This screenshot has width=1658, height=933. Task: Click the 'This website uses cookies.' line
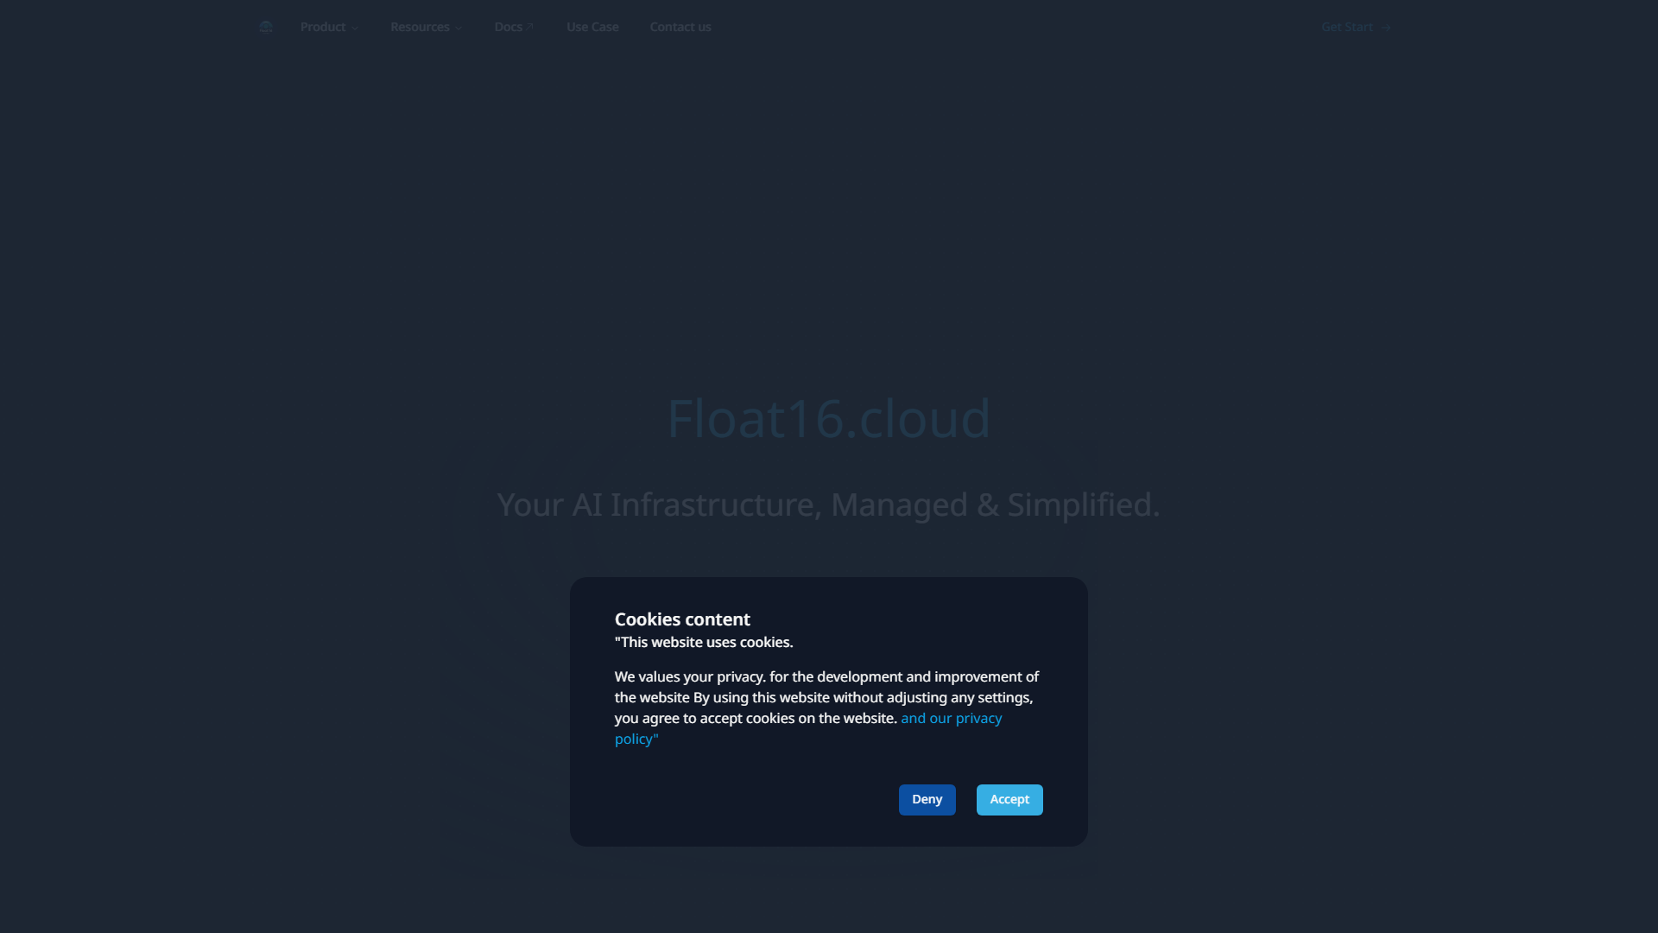click(704, 642)
